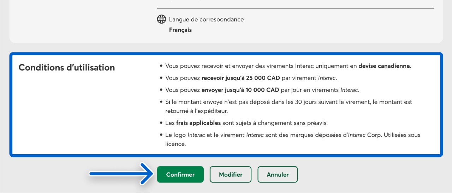Click bold text envoyer jusqu'à 10 000 CAD
452x193 pixels.
coord(240,90)
